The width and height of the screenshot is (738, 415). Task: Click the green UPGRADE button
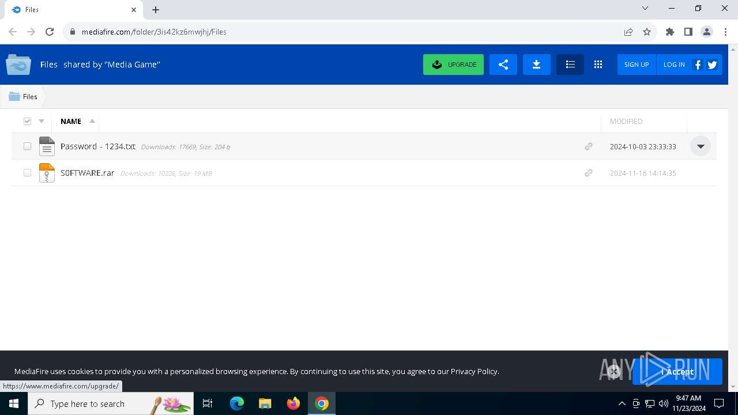tap(453, 65)
